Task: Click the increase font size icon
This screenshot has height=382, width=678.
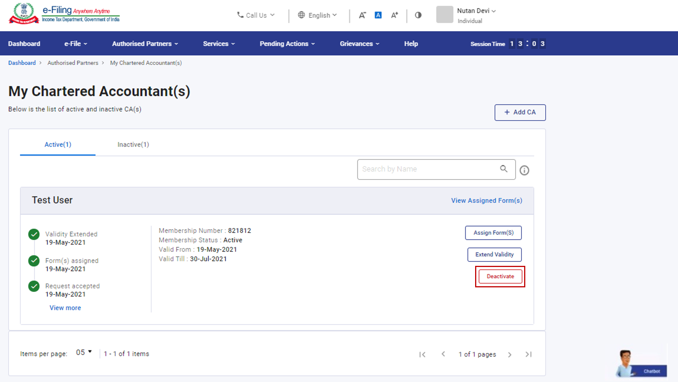Action: click(394, 15)
